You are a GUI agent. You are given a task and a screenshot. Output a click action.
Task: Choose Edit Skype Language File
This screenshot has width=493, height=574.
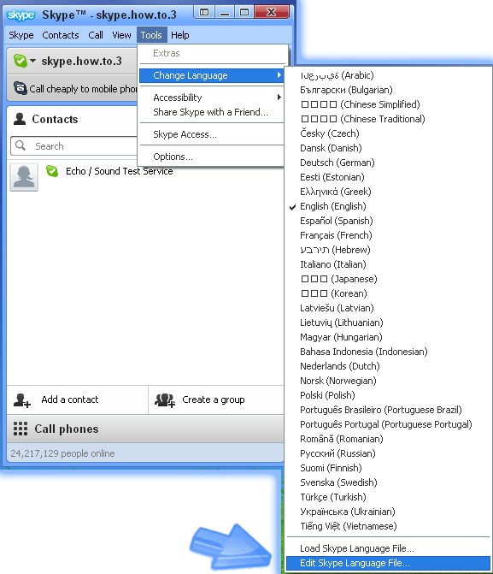[388, 563]
